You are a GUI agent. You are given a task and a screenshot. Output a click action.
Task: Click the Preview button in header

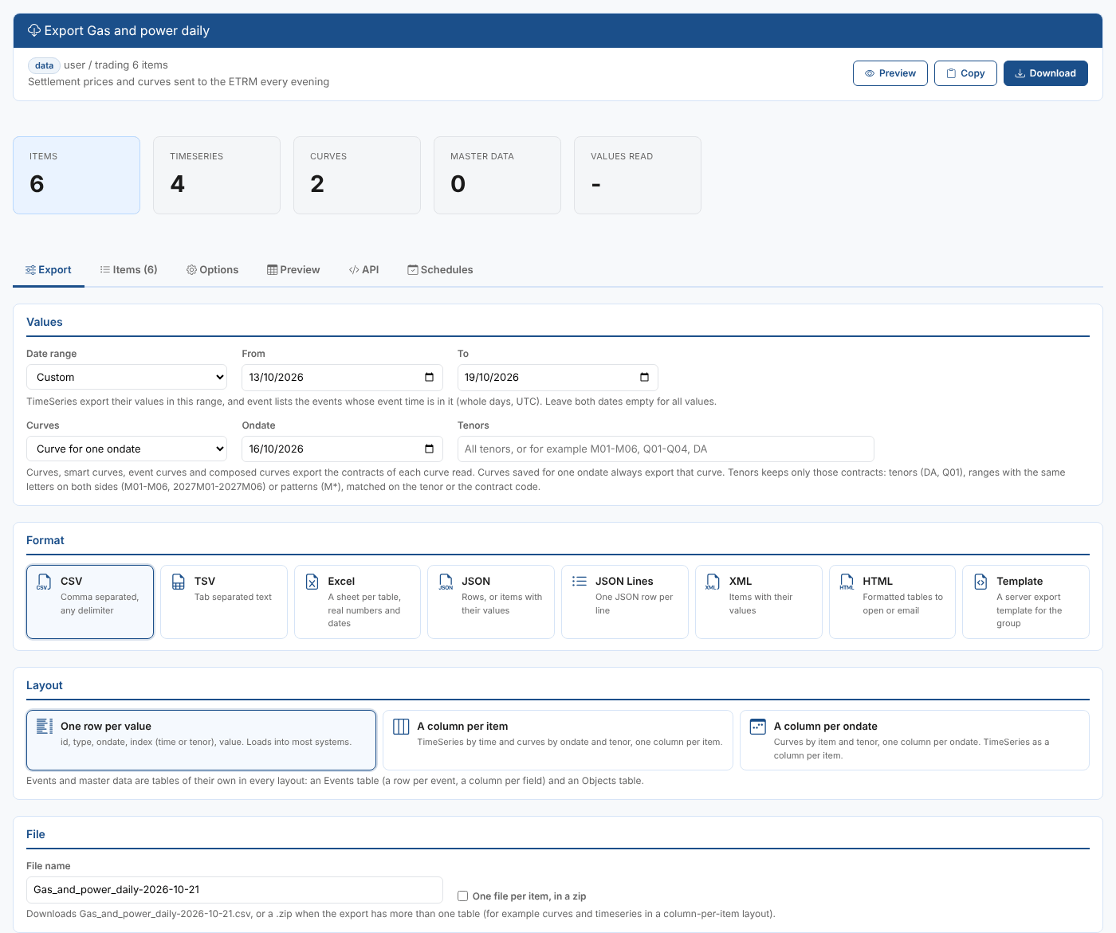(x=890, y=73)
